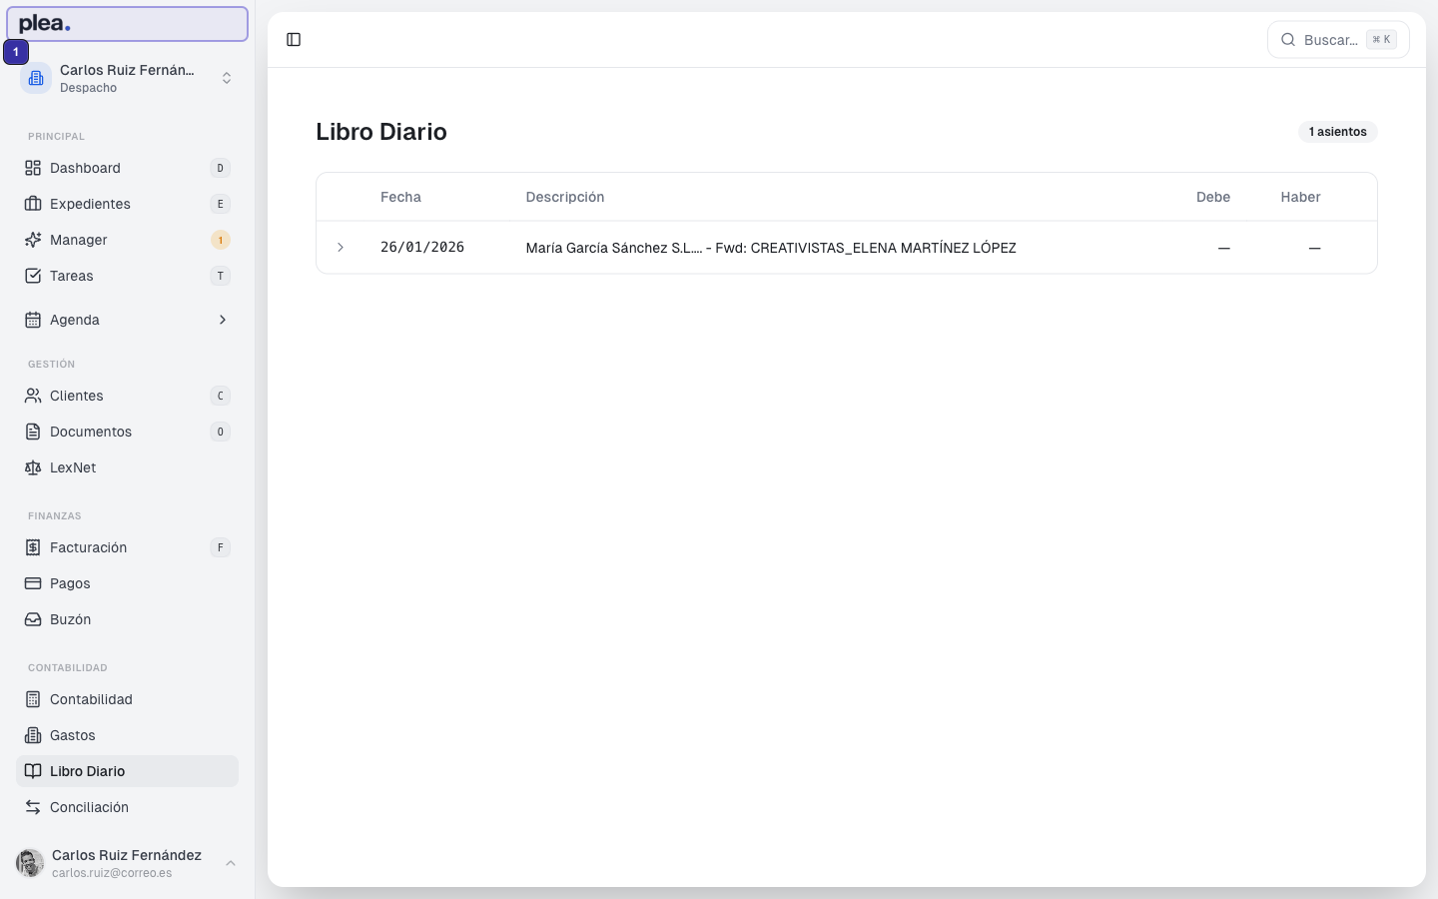This screenshot has height=899, width=1438.
Task: Open user menu chevron beside carlos.ruiz@correo.es
Action: pyautogui.click(x=231, y=863)
